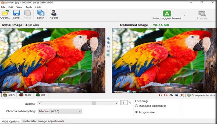
Task: Rotate image left with red counterclockwise arrow
Action: (160, 95)
